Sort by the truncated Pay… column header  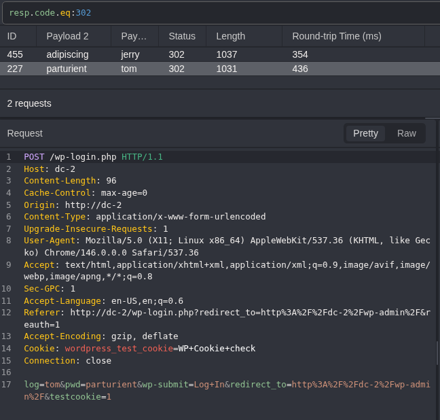coord(134,36)
